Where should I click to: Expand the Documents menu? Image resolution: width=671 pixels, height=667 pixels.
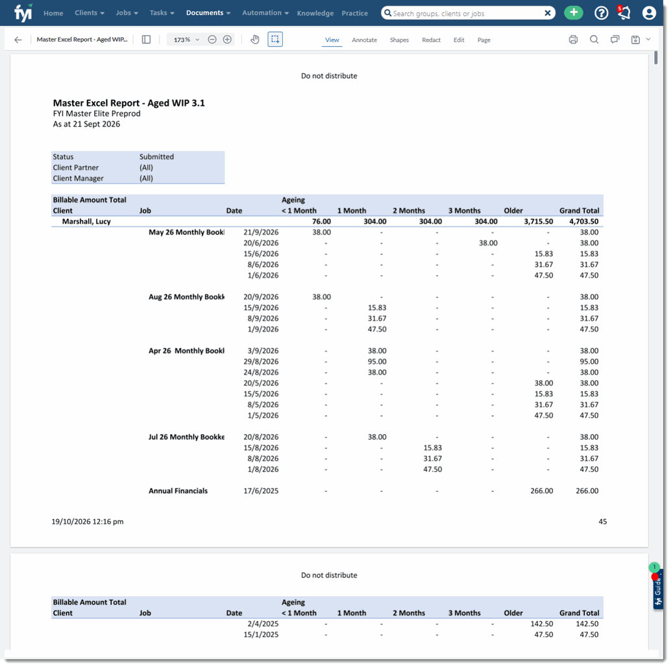(x=208, y=13)
